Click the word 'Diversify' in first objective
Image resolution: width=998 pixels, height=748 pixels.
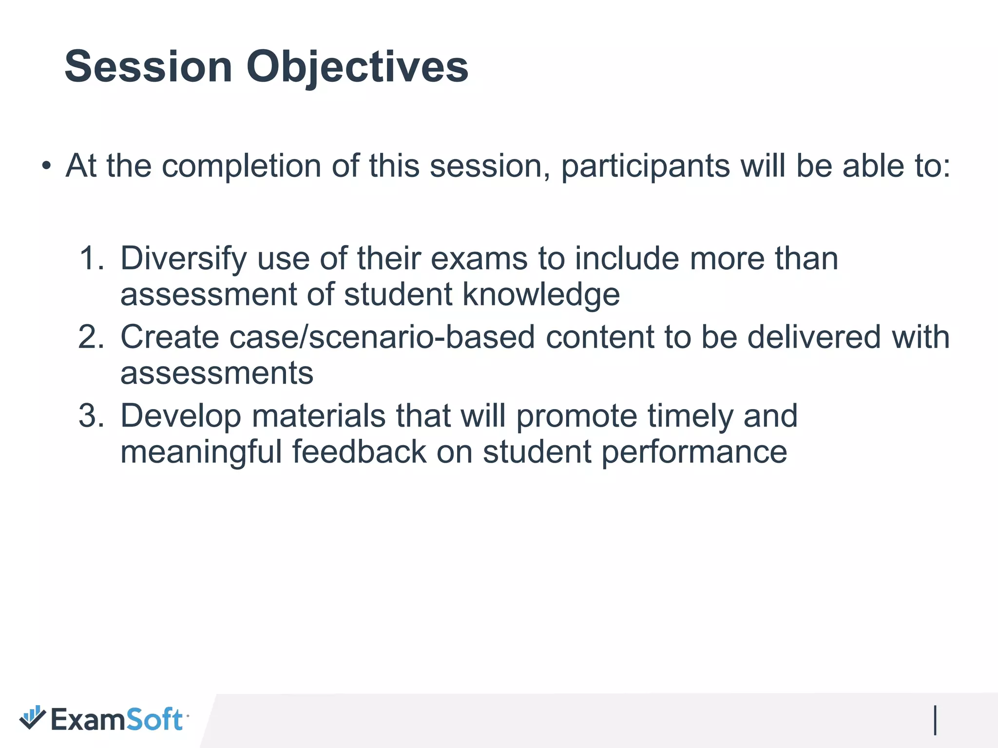point(183,259)
